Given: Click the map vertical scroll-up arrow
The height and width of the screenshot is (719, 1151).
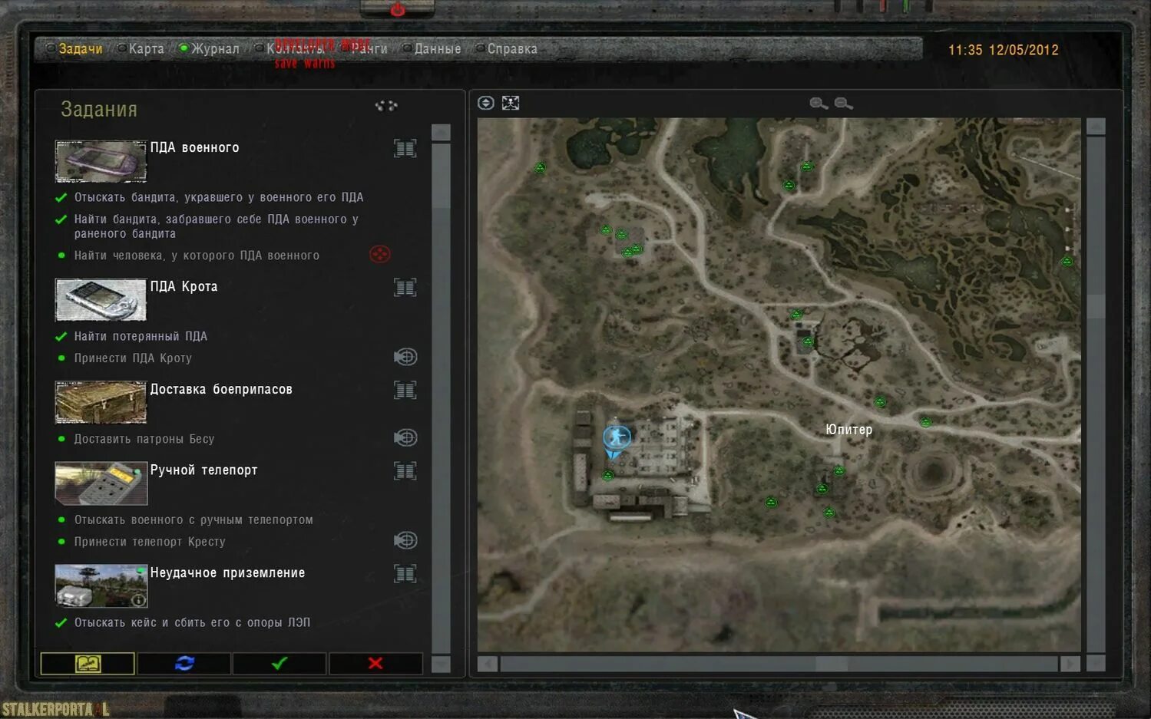Looking at the screenshot, I should pyautogui.click(x=1096, y=127).
